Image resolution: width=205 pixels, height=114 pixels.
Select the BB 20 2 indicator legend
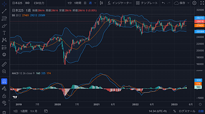pos(16,15)
